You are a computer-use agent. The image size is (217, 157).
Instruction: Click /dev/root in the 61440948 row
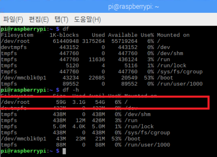point(15,41)
